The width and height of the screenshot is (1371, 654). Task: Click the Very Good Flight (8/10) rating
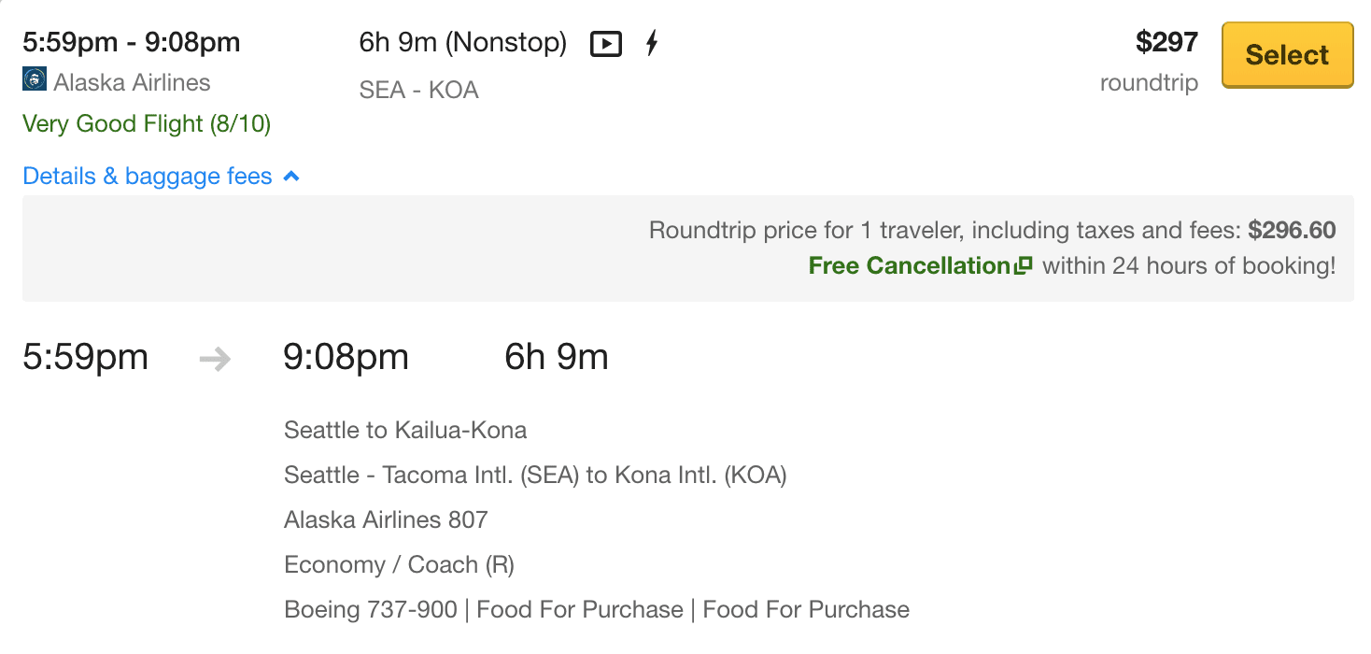[147, 123]
